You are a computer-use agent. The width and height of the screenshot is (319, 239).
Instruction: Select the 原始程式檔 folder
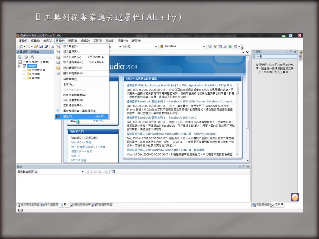[36, 70]
